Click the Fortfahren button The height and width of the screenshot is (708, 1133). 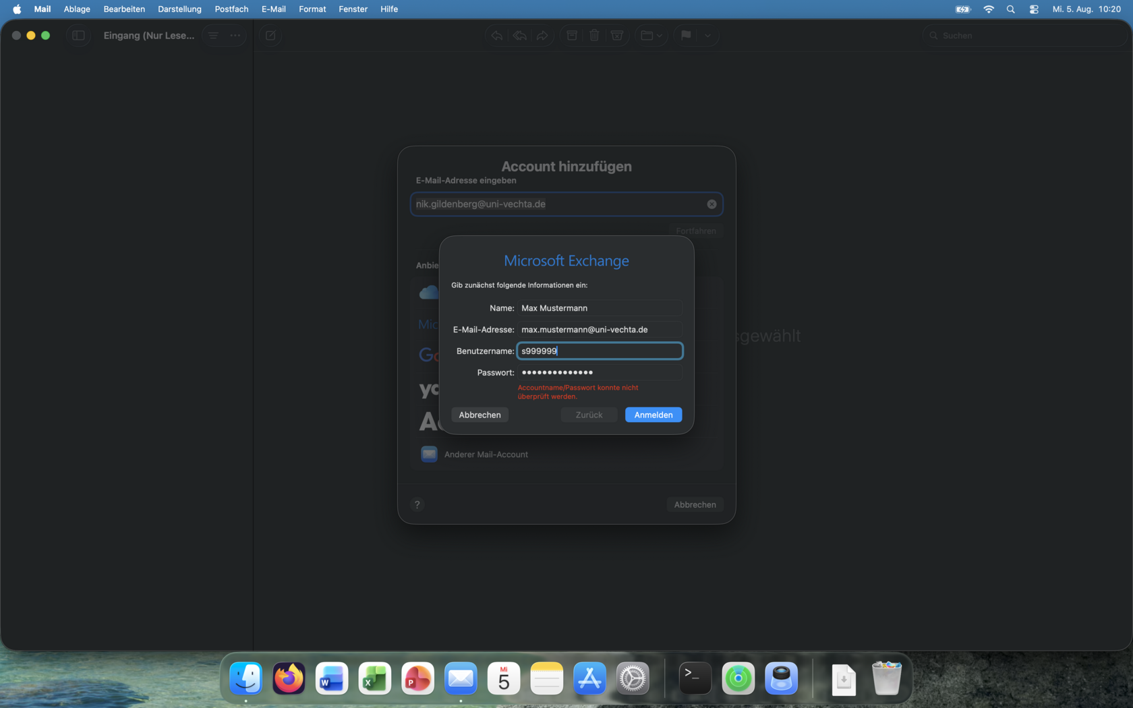696,231
